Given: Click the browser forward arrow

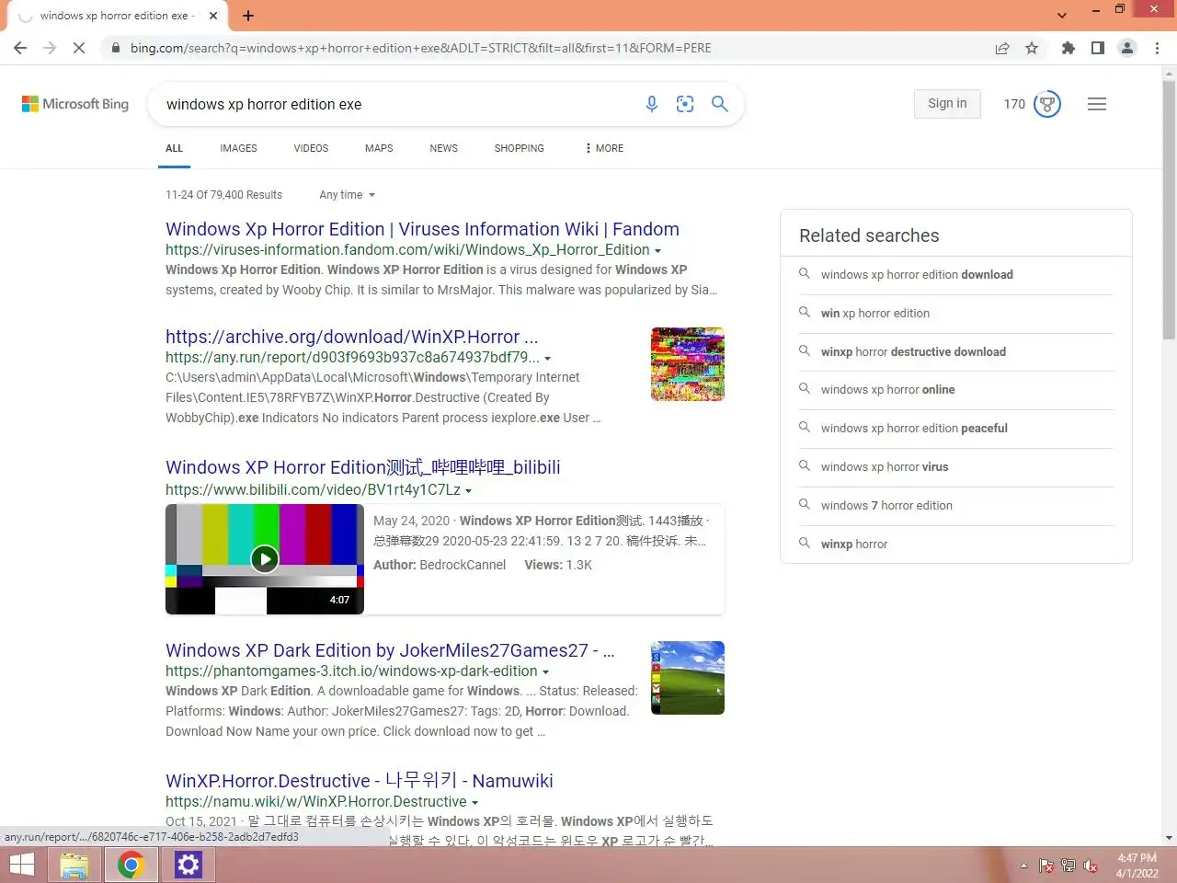Looking at the screenshot, I should [x=50, y=48].
